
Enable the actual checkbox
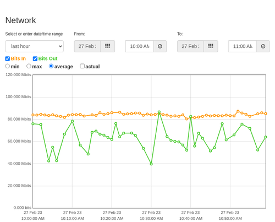tap(82, 66)
